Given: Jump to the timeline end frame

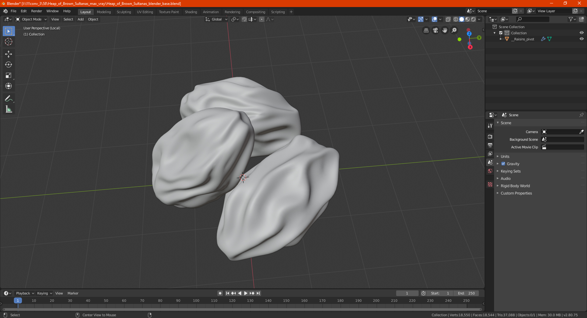Looking at the screenshot, I should coord(258,293).
